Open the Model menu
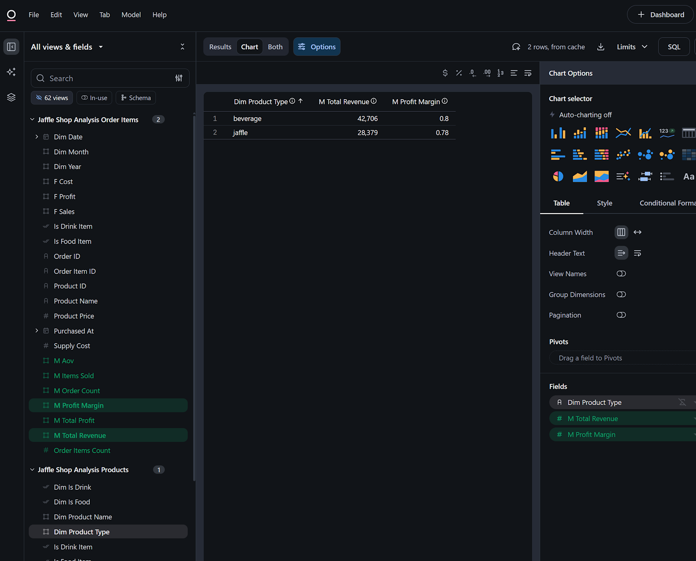Viewport: 696px width, 561px height. click(x=131, y=15)
